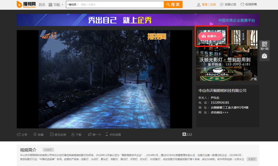
Task: Open 意见反馈 feedback
Action: pyautogui.click(x=58, y=134)
